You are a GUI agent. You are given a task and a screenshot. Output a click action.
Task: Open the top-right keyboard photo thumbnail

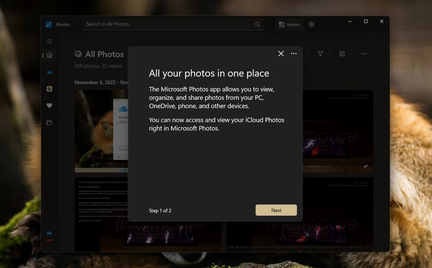click(x=338, y=131)
